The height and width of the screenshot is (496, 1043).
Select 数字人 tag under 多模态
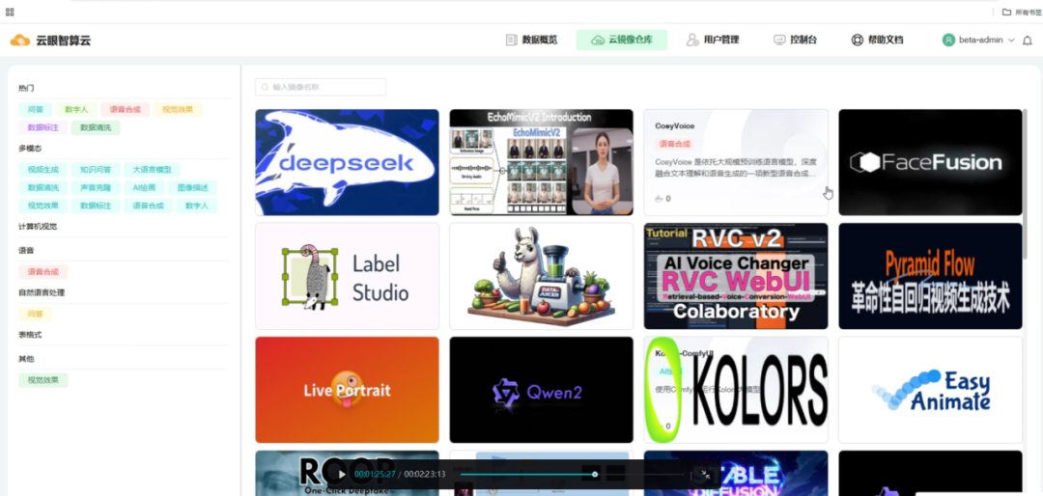click(x=197, y=207)
